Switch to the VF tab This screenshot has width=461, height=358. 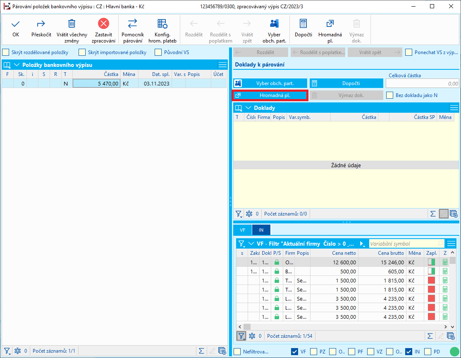pos(243,230)
